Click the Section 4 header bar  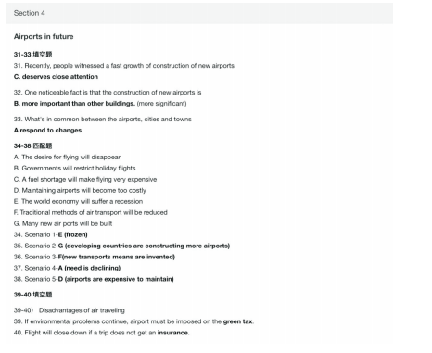[199, 13]
